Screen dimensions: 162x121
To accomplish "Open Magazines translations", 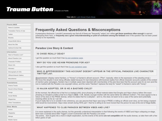I will pyautogui.click(x=19, y=99).
